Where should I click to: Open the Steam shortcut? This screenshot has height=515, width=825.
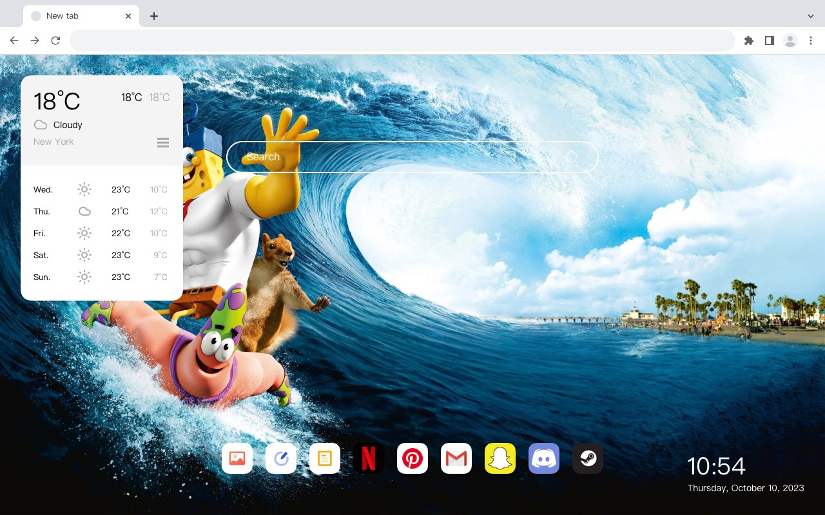(x=588, y=458)
